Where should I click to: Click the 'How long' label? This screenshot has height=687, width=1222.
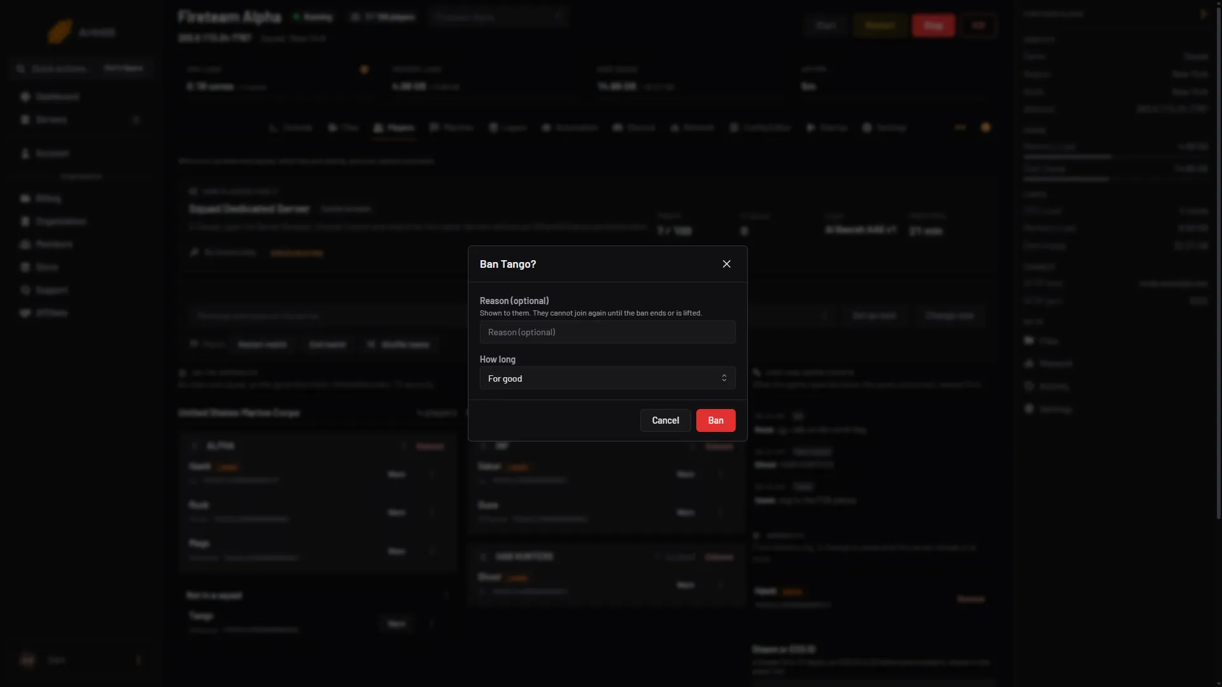[498, 359]
